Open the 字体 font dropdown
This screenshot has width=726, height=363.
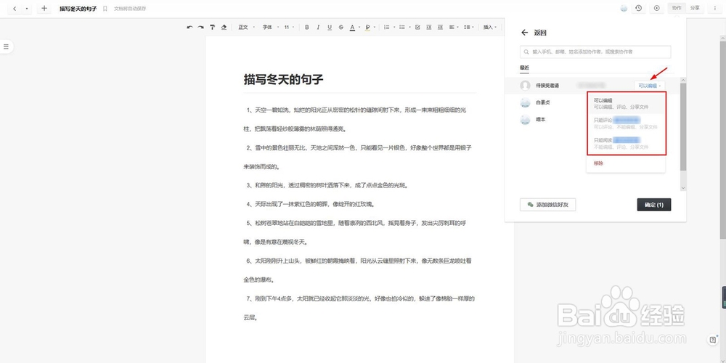[x=270, y=28]
